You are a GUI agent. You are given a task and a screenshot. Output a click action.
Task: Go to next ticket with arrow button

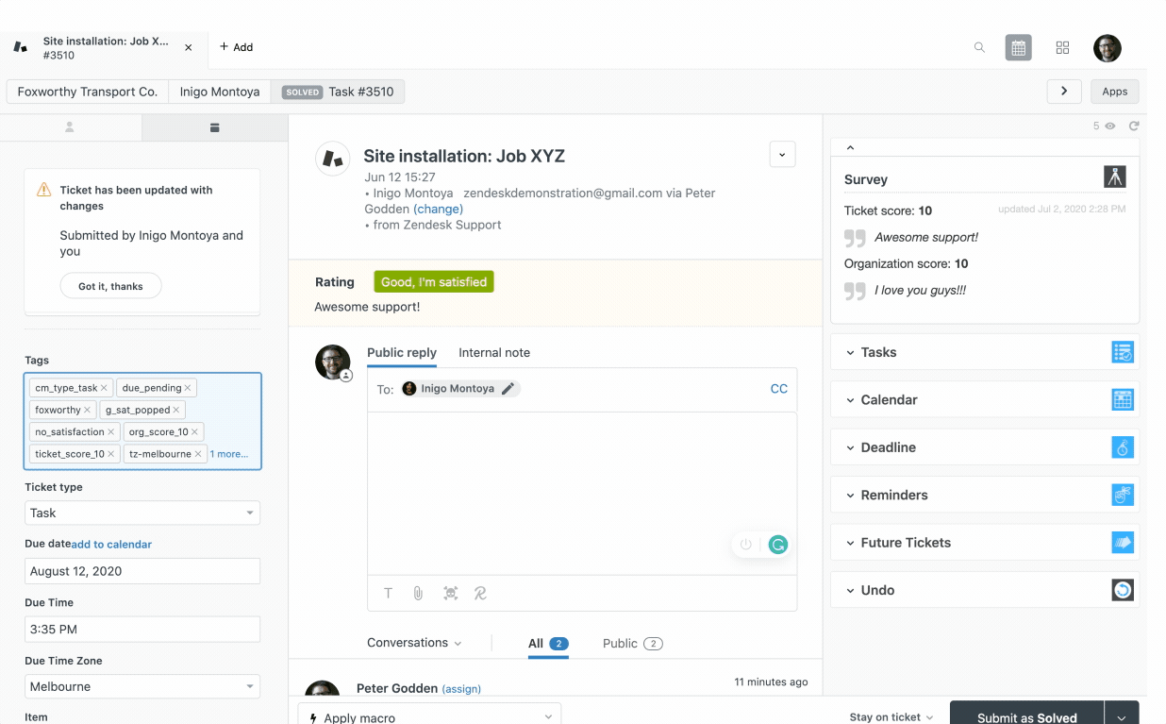click(x=1064, y=92)
